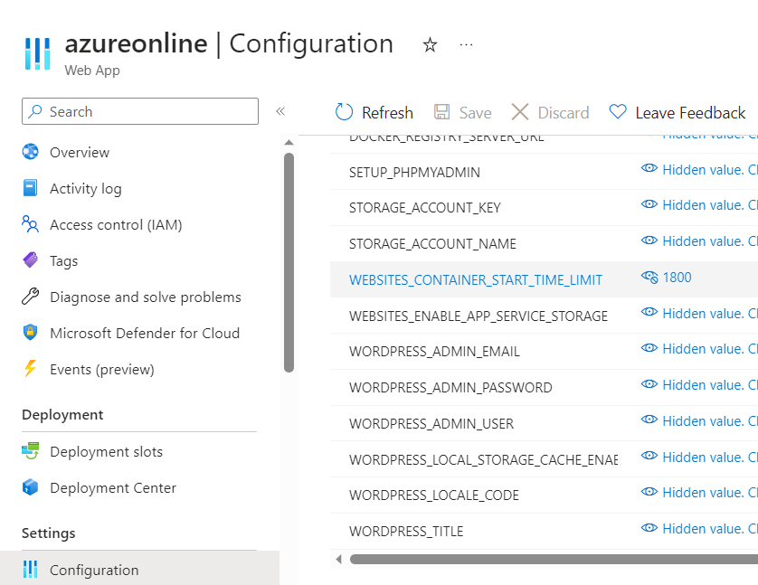Click WEBSITES_ENABLE_APP_SERVICE_STORAGE setting name
This screenshot has width=758, height=585.
(478, 316)
